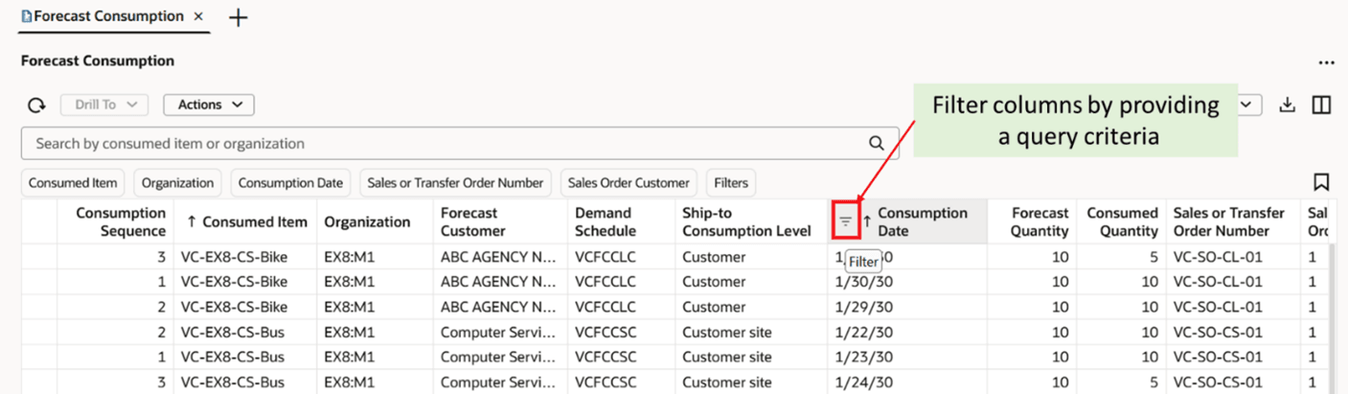The image size is (1348, 394).
Task: Expand the dropdown beside the export icon
Action: click(1248, 104)
